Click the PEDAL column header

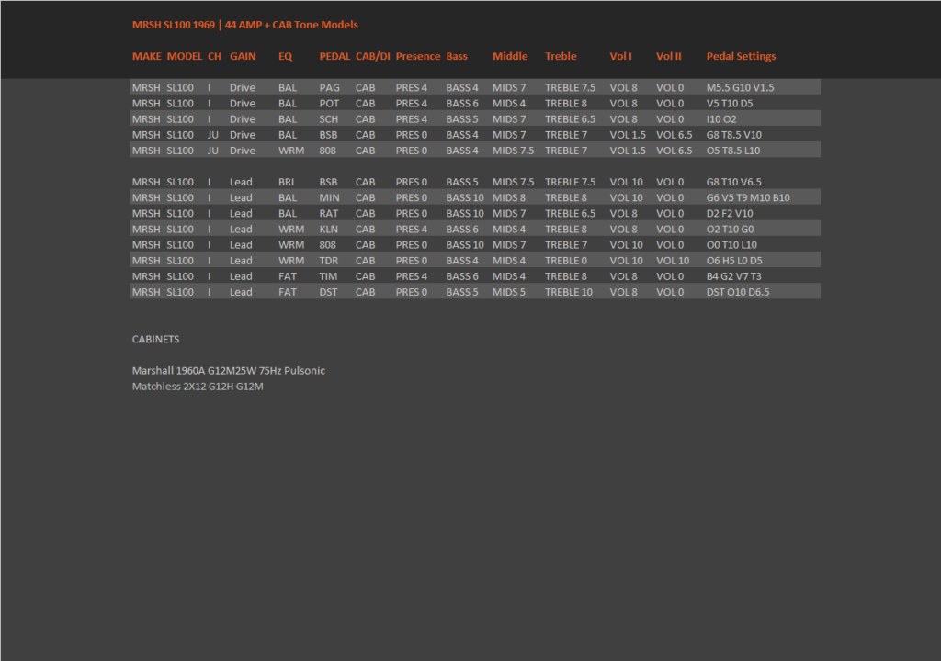pyautogui.click(x=334, y=56)
